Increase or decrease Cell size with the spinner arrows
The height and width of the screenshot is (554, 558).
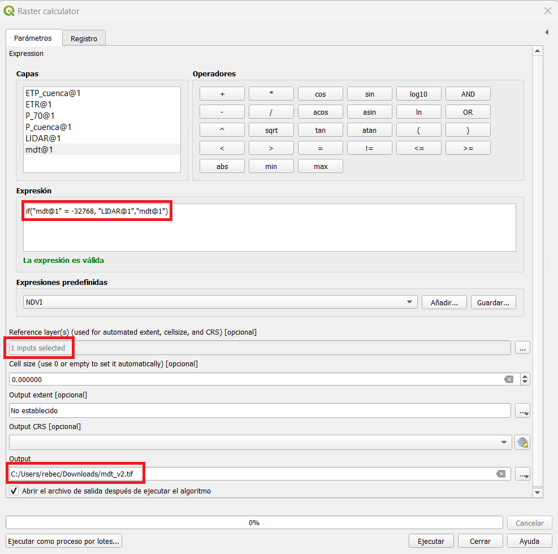coord(525,379)
